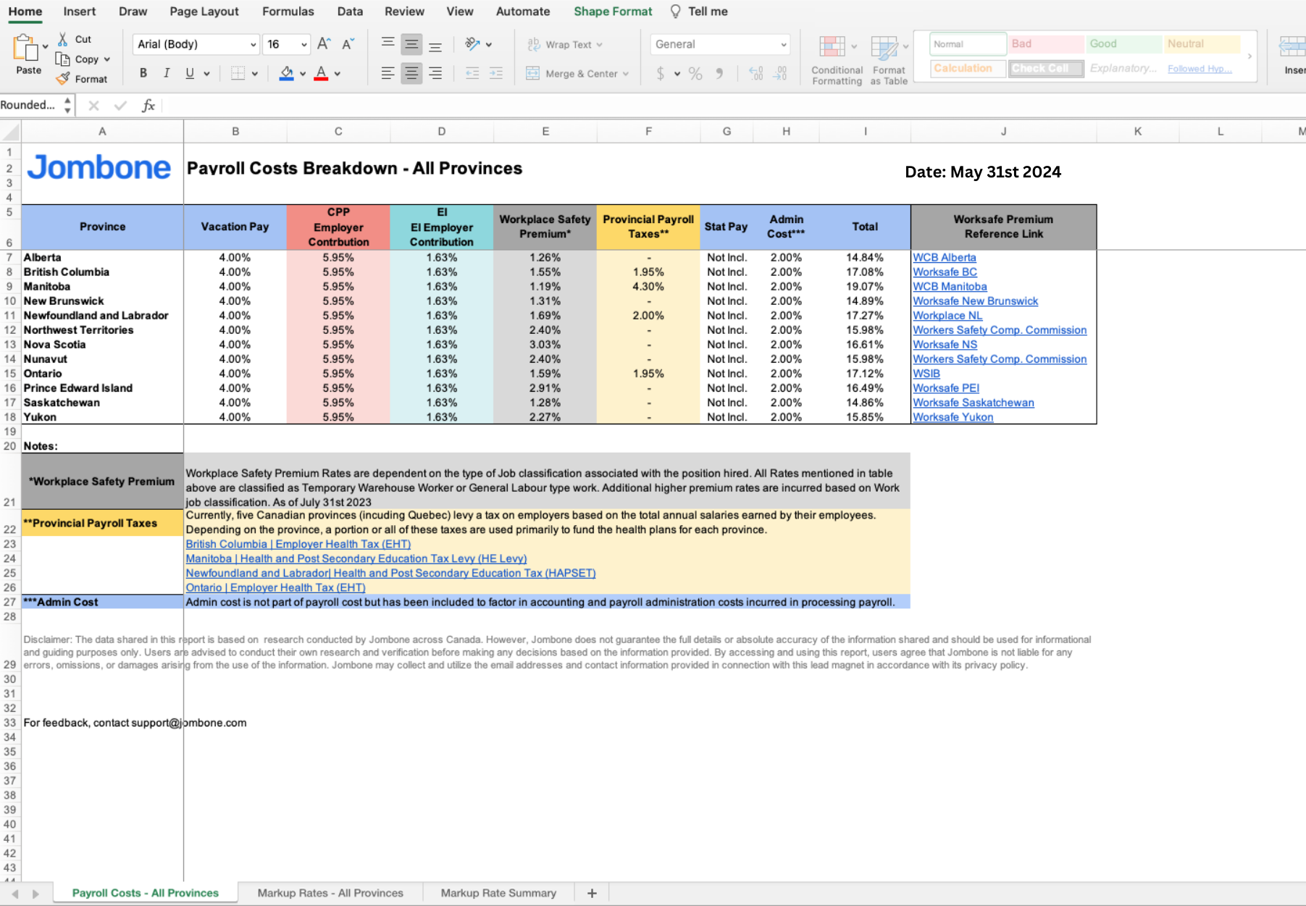Click the Format painter brush icon
This screenshot has height=906, width=1306.
63,79
